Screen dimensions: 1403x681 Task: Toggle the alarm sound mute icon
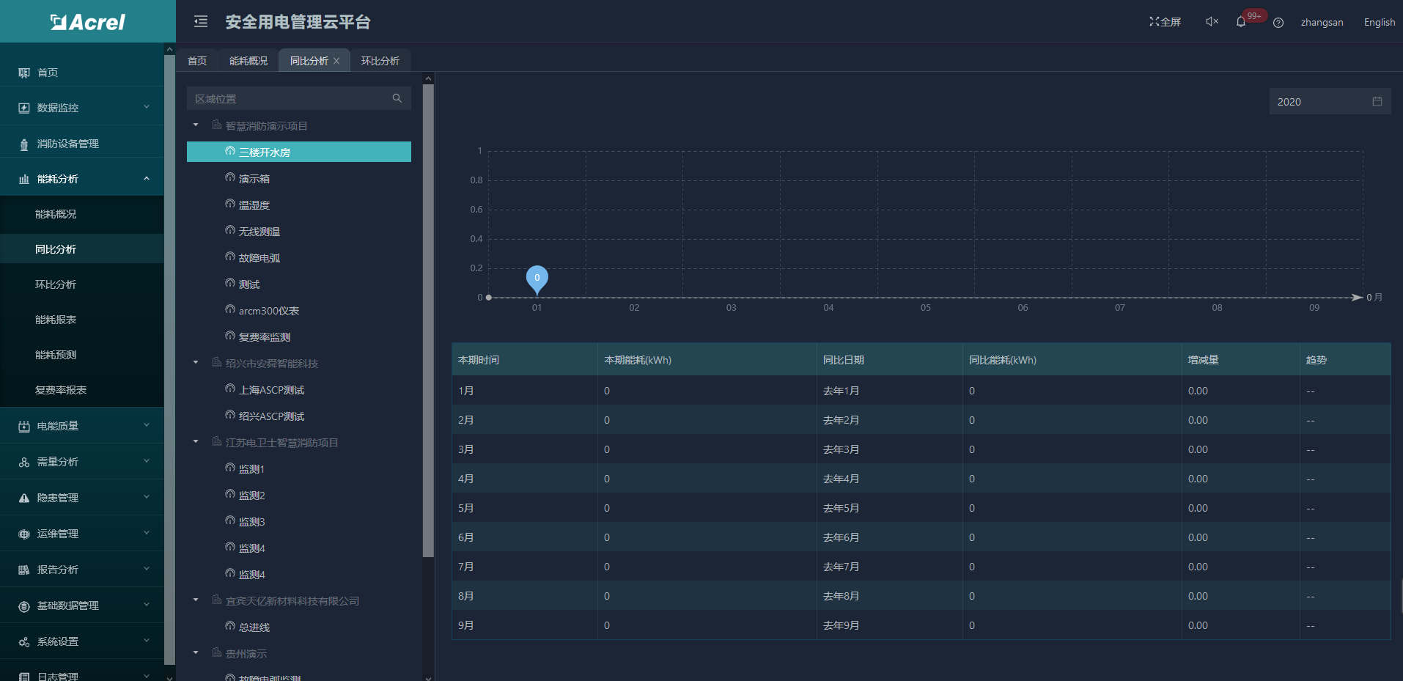1212,22
